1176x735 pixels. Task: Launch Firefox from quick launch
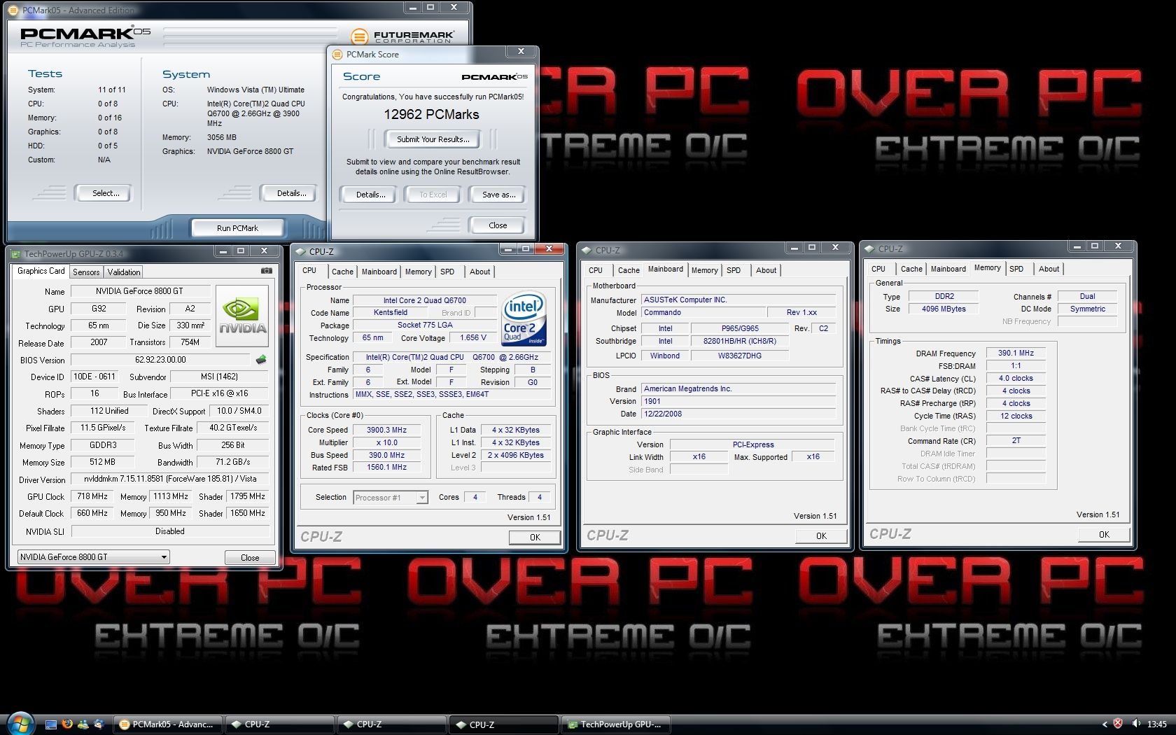[x=67, y=724]
